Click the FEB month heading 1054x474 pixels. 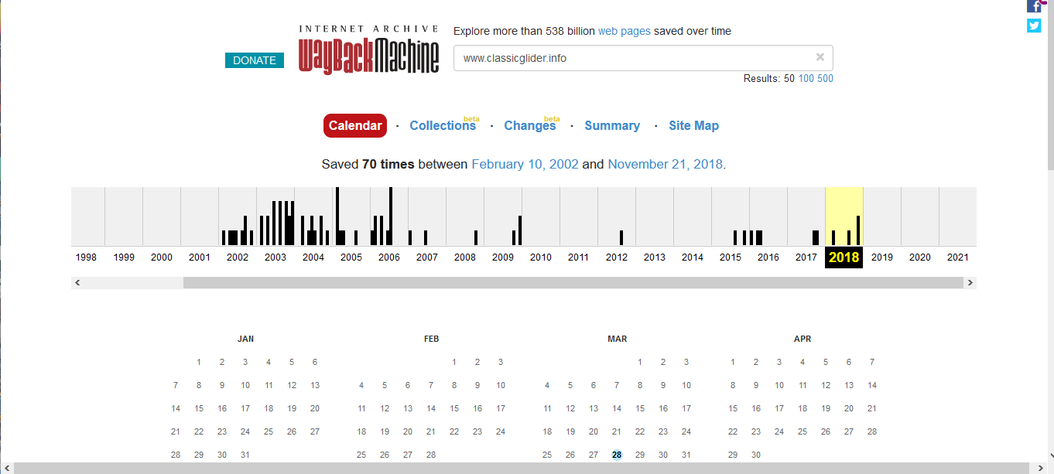431,339
